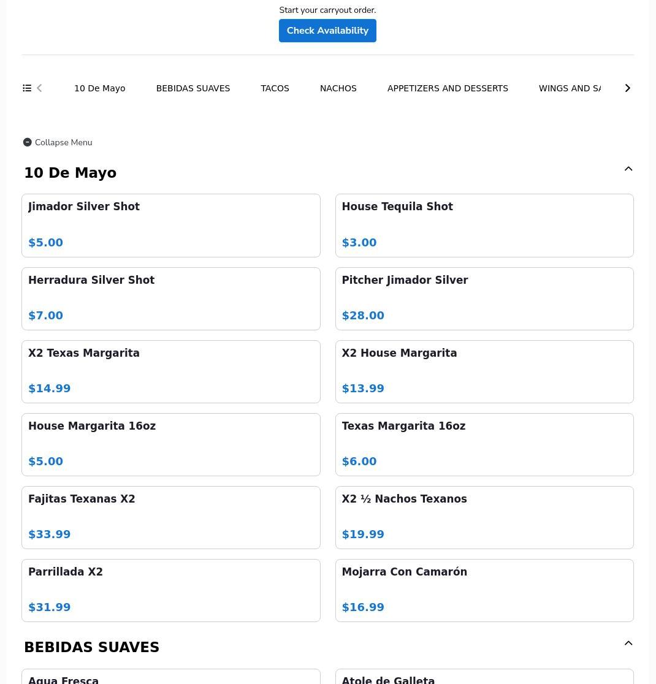The width and height of the screenshot is (656, 684).
Task: Click the Collapse Menu minus icon
Action: (28, 142)
